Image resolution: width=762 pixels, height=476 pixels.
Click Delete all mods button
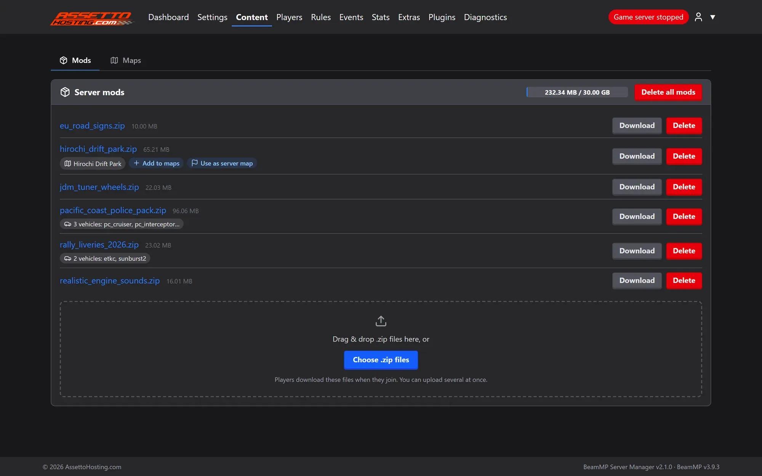pos(668,92)
